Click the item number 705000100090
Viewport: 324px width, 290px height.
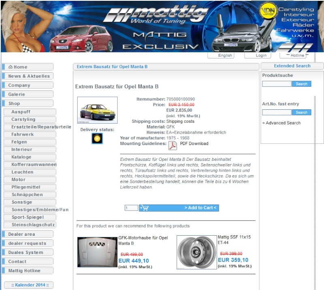(x=180, y=99)
